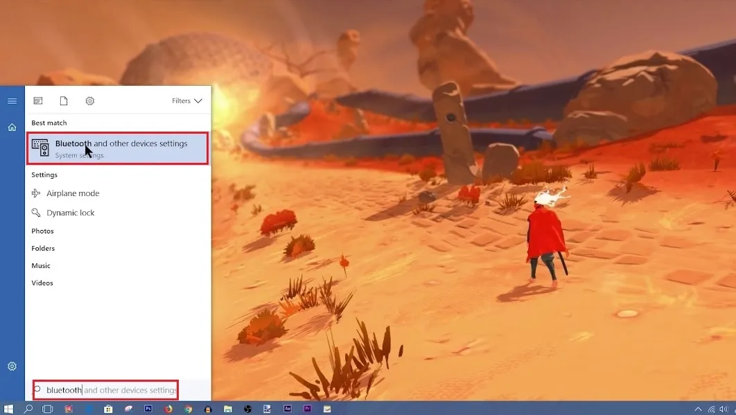Filter results by Settings gear icon
The image size is (736, 415).
(x=90, y=101)
